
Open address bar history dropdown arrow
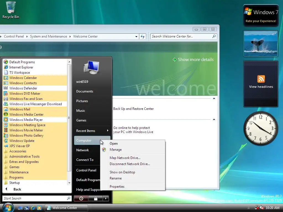pyautogui.click(x=136, y=36)
